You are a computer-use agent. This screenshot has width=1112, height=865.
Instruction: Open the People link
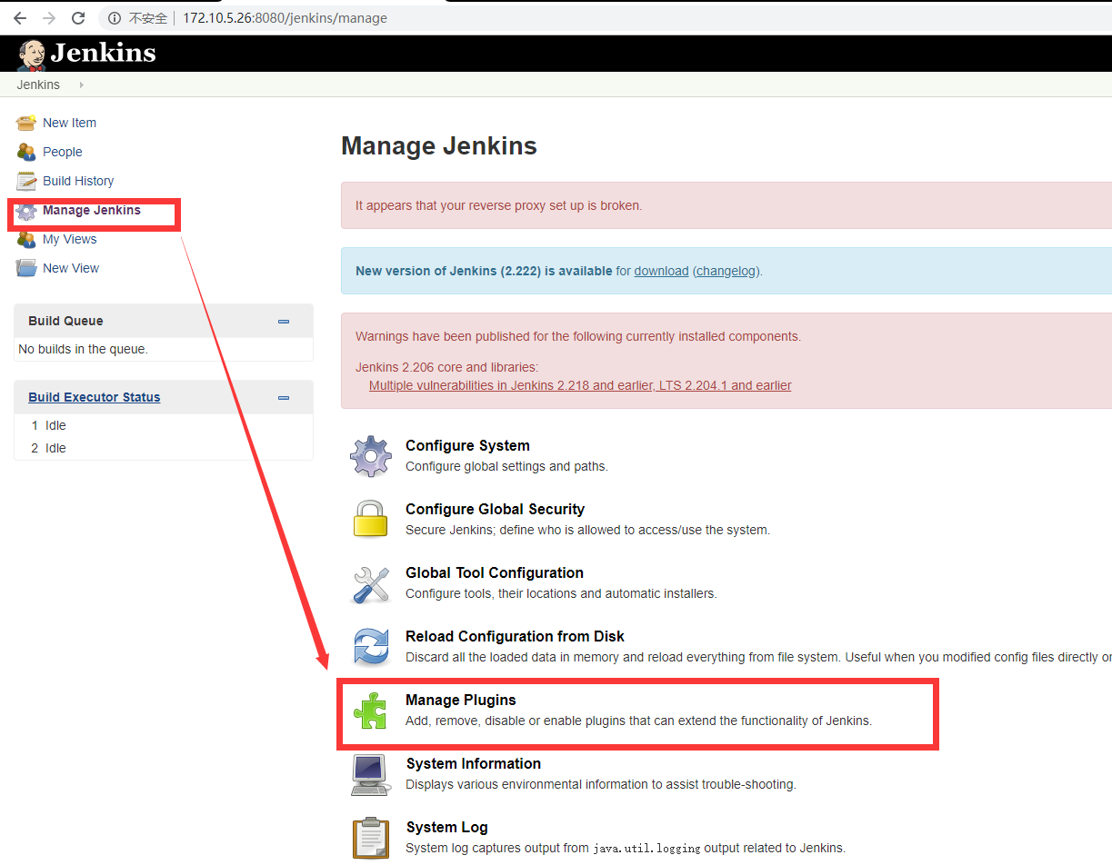coord(63,152)
